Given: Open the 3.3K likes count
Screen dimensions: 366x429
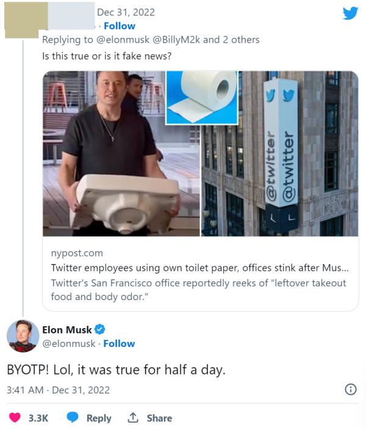Looking at the screenshot, I should [x=38, y=418].
